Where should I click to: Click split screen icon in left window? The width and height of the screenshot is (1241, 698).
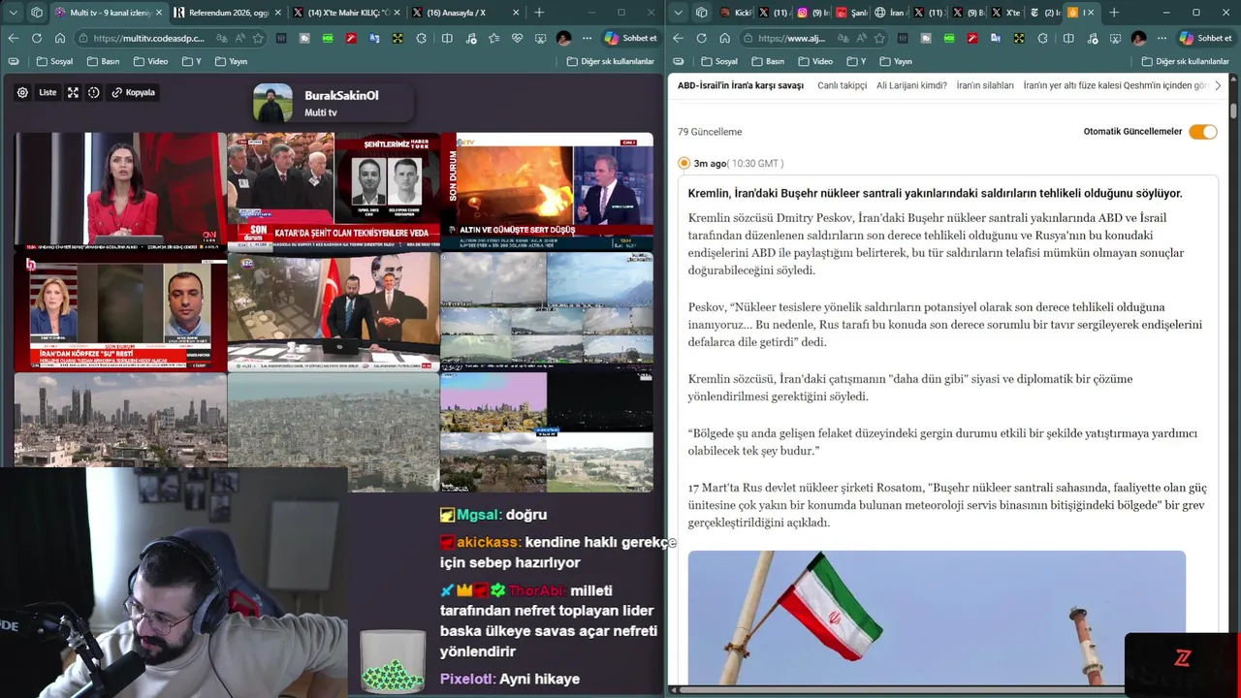pyautogui.click(x=447, y=38)
